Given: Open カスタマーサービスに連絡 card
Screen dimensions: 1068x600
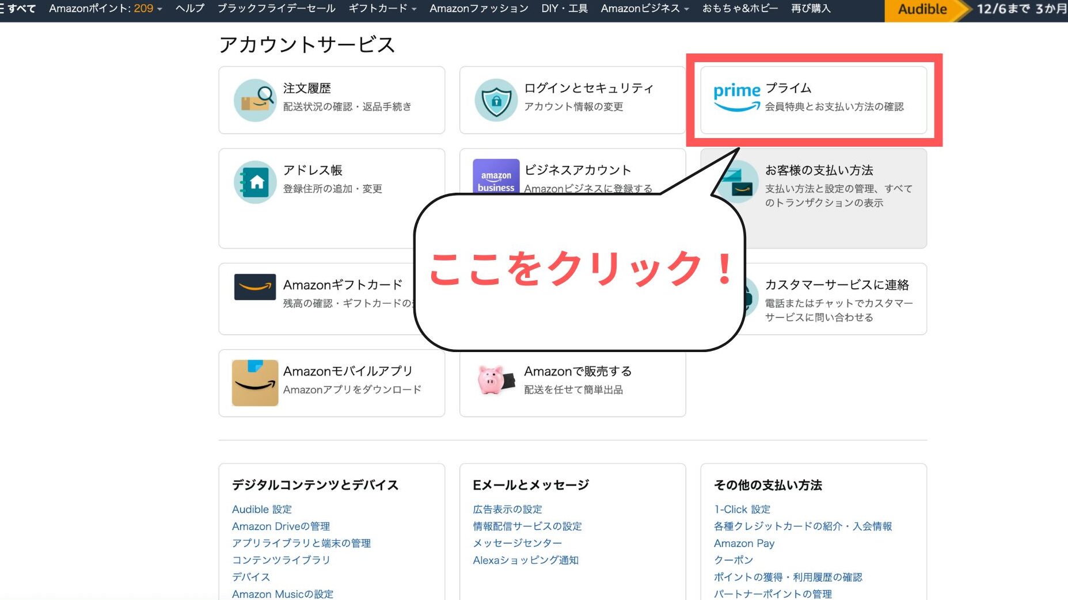Looking at the screenshot, I should coord(834,299).
